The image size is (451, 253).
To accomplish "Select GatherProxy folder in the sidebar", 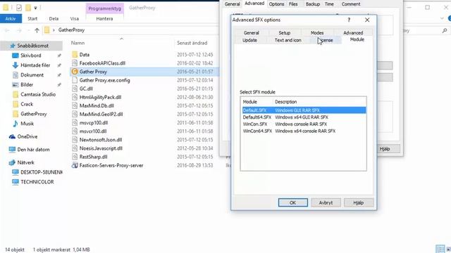I will coord(33,114).
